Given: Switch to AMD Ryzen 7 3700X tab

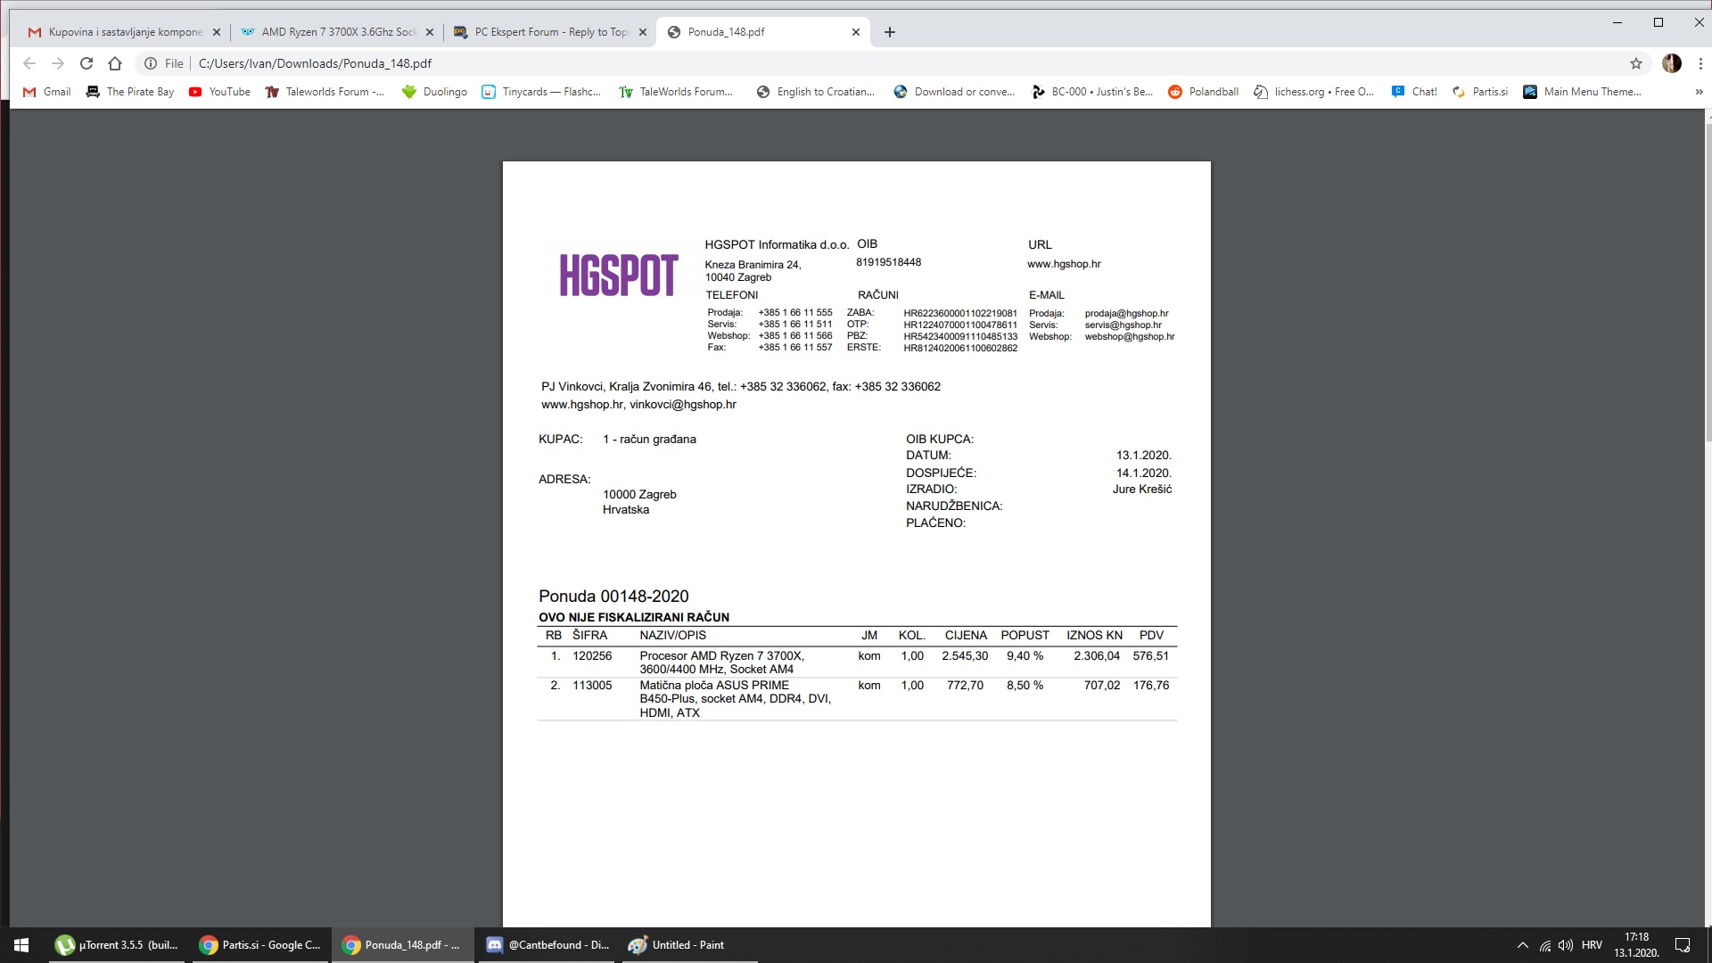Looking at the screenshot, I should click(x=337, y=32).
